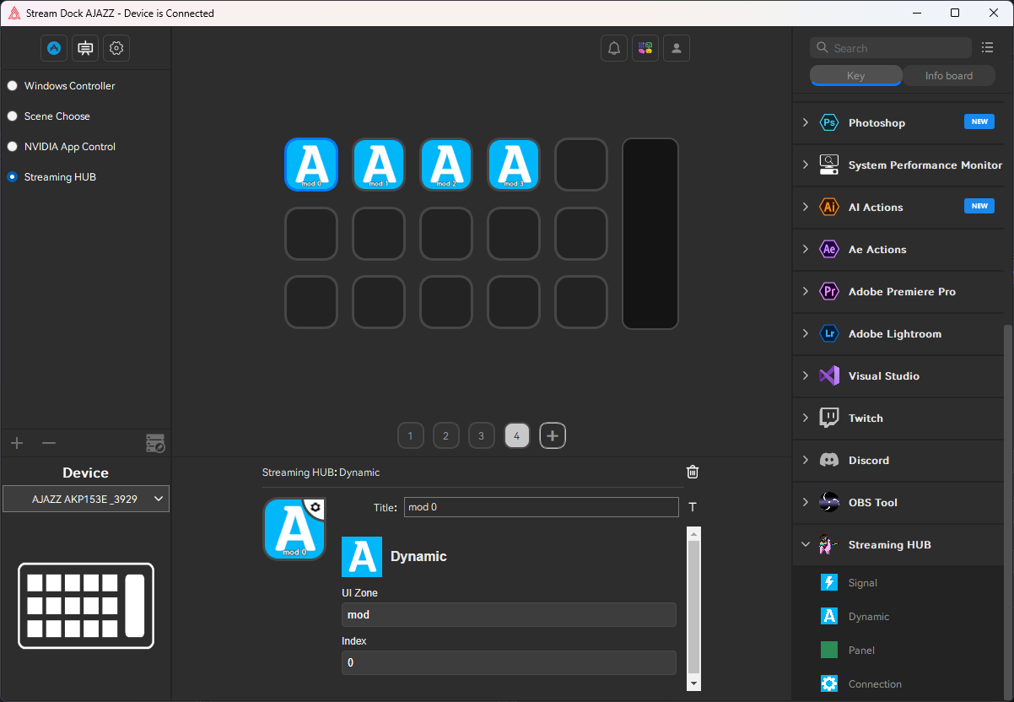Viewport: 1014px width, 702px height.
Task: Select the mod 3 key in the grid
Action: [x=514, y=165]
